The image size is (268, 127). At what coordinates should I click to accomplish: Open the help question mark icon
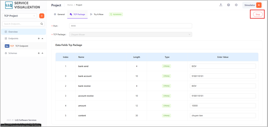(228, 5)
